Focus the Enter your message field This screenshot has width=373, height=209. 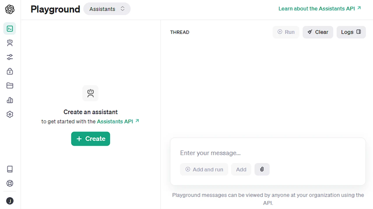(268, 153)
